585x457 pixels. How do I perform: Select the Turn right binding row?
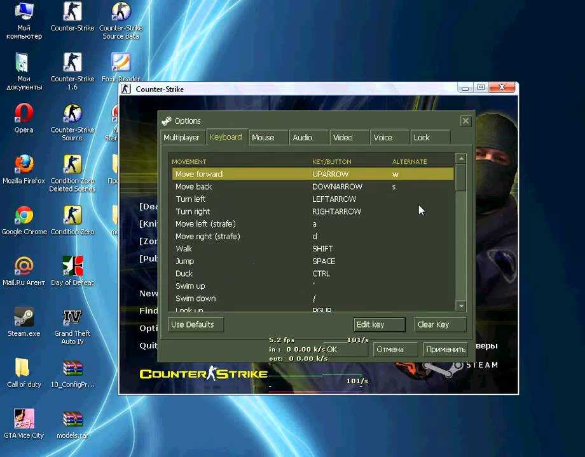pos(313,211)
